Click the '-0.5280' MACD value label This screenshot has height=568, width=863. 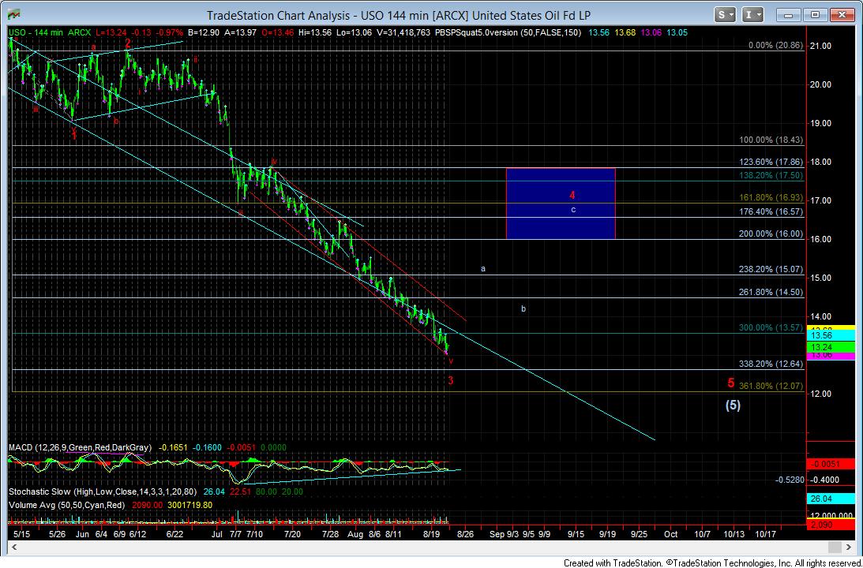pos(790,480)
